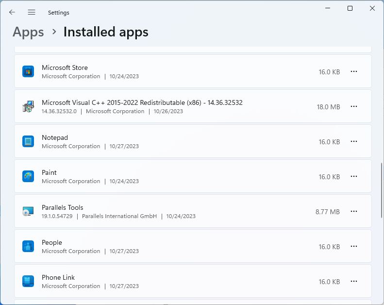
Task: Click the Microsoft Store app icon
Action: (28, 71)
